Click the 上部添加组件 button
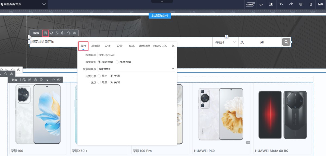Image resolution: width=326 pixels, height=156 pixels. point(160,16)
